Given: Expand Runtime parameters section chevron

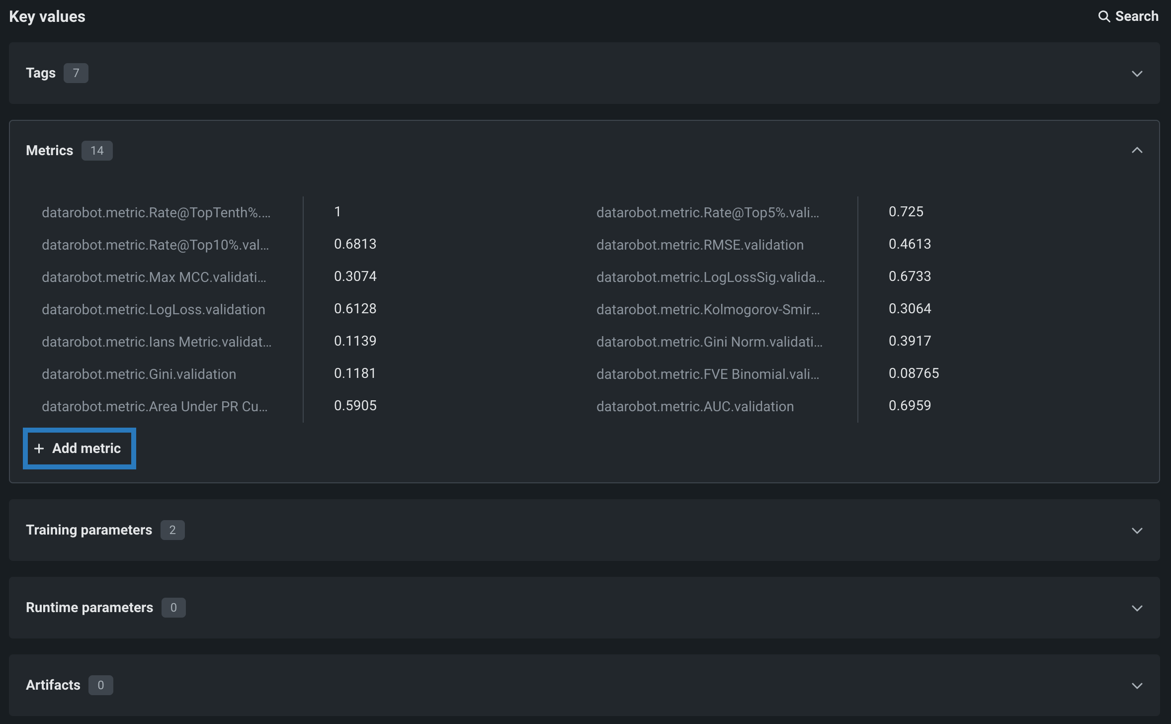Looking at the screenshot, I should pyautogui.click(x=1137, y=608).
